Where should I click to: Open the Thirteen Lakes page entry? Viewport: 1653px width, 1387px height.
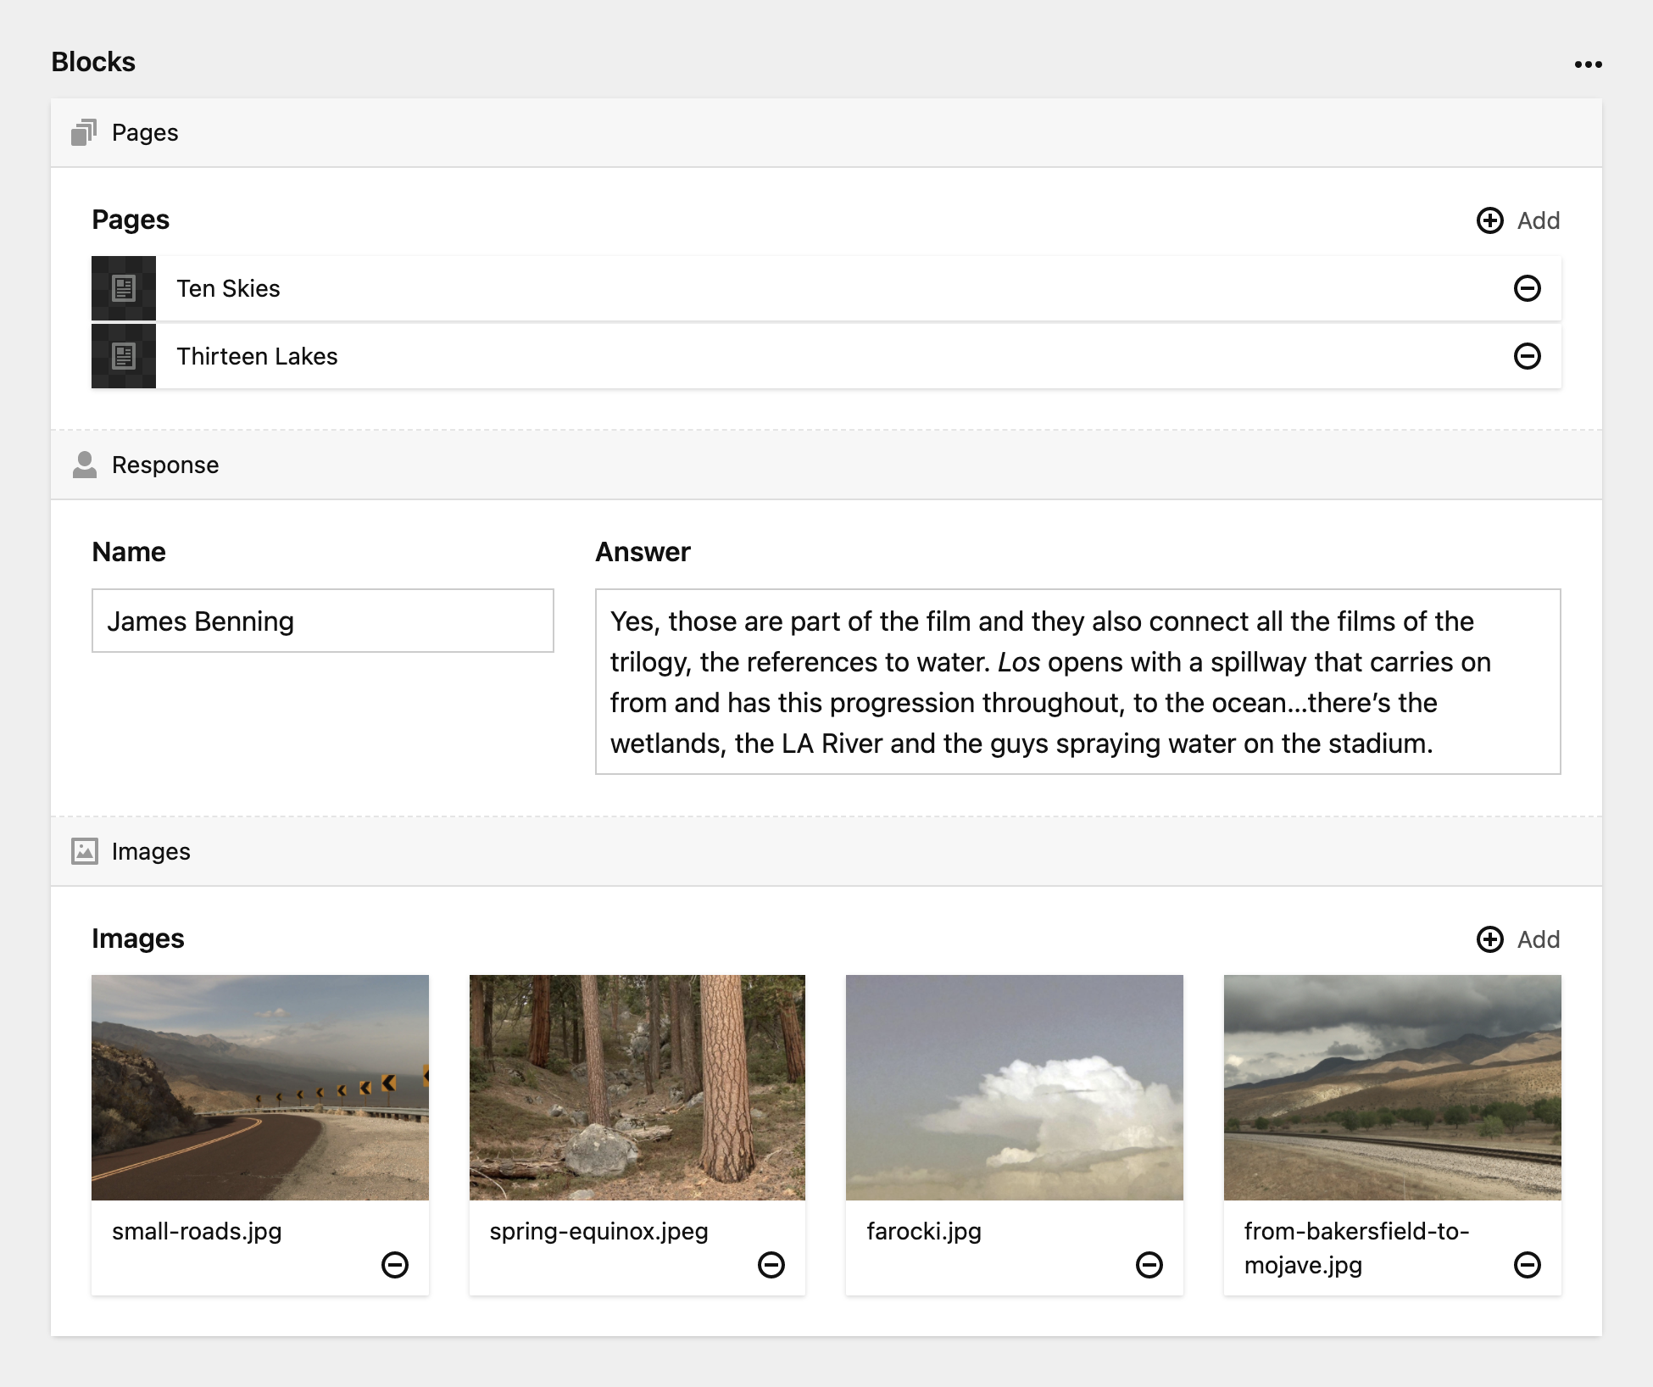click(x=257, y=356)
